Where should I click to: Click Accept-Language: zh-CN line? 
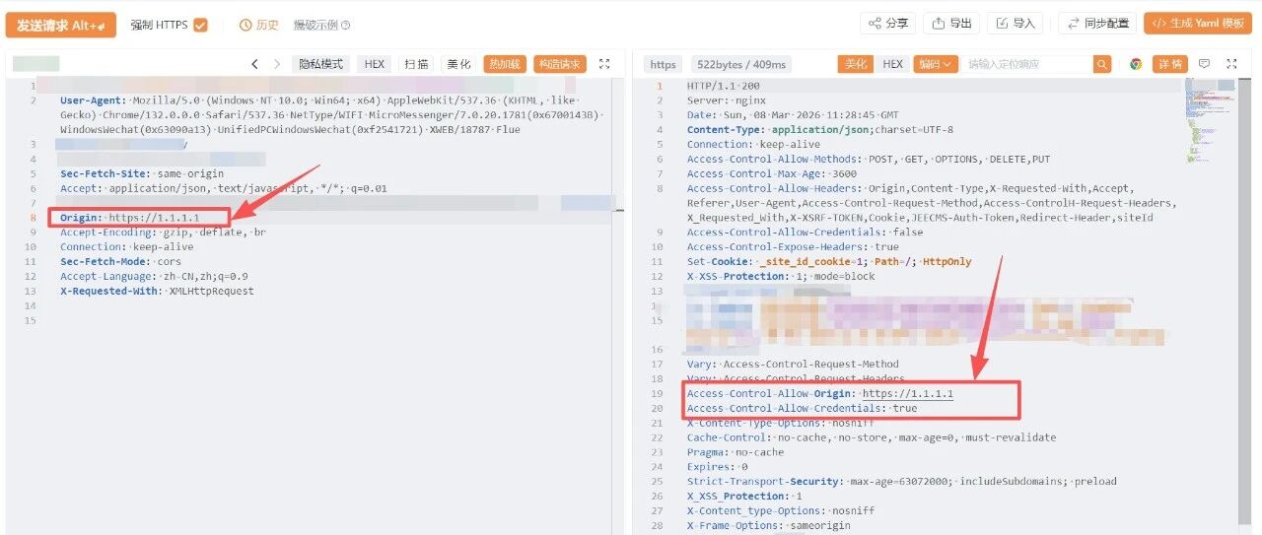(x=154, y=277)
